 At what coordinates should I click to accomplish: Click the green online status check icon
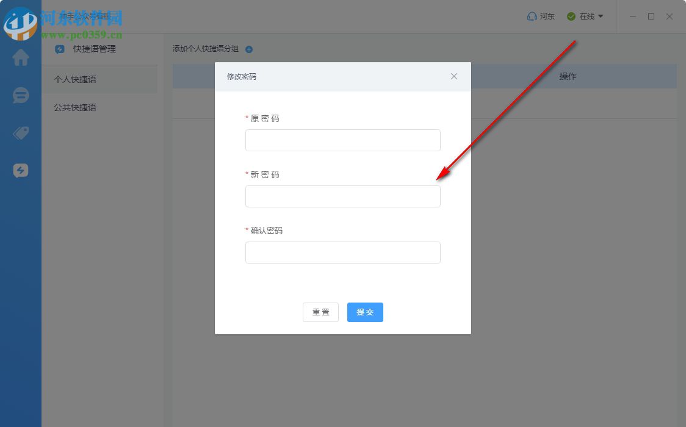coord(570,16)
